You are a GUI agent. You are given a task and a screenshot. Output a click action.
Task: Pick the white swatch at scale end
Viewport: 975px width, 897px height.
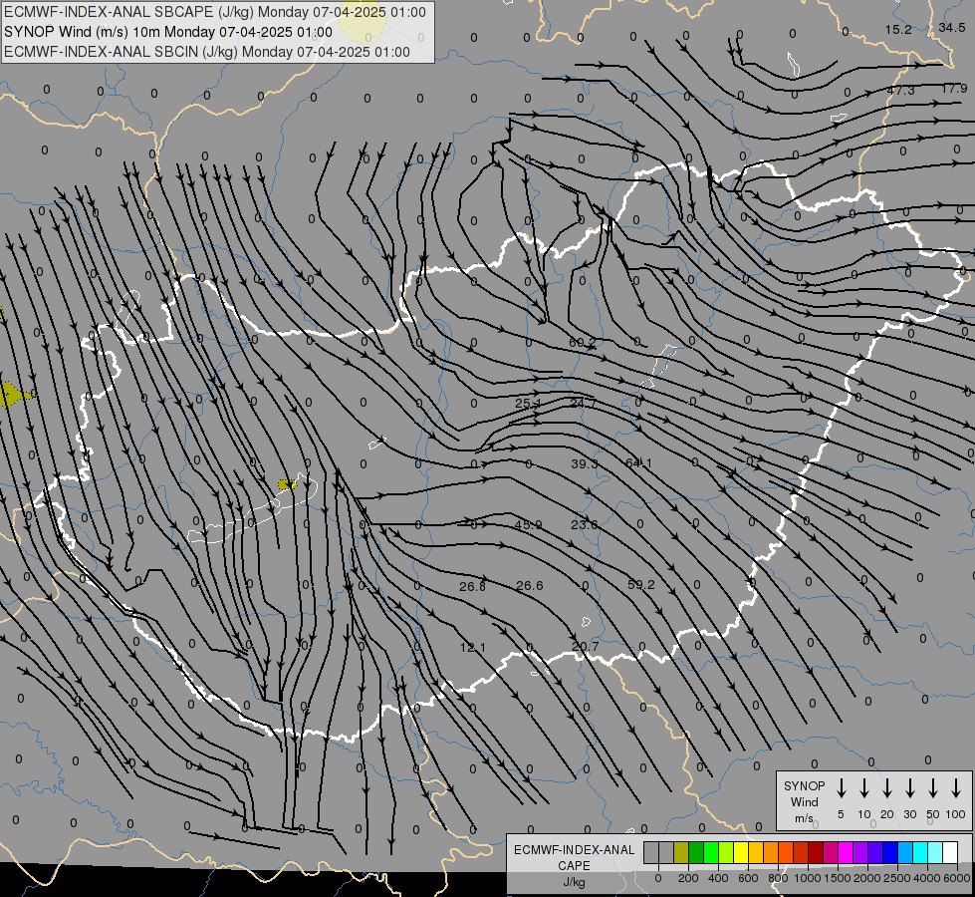click(x=950, y=853)
